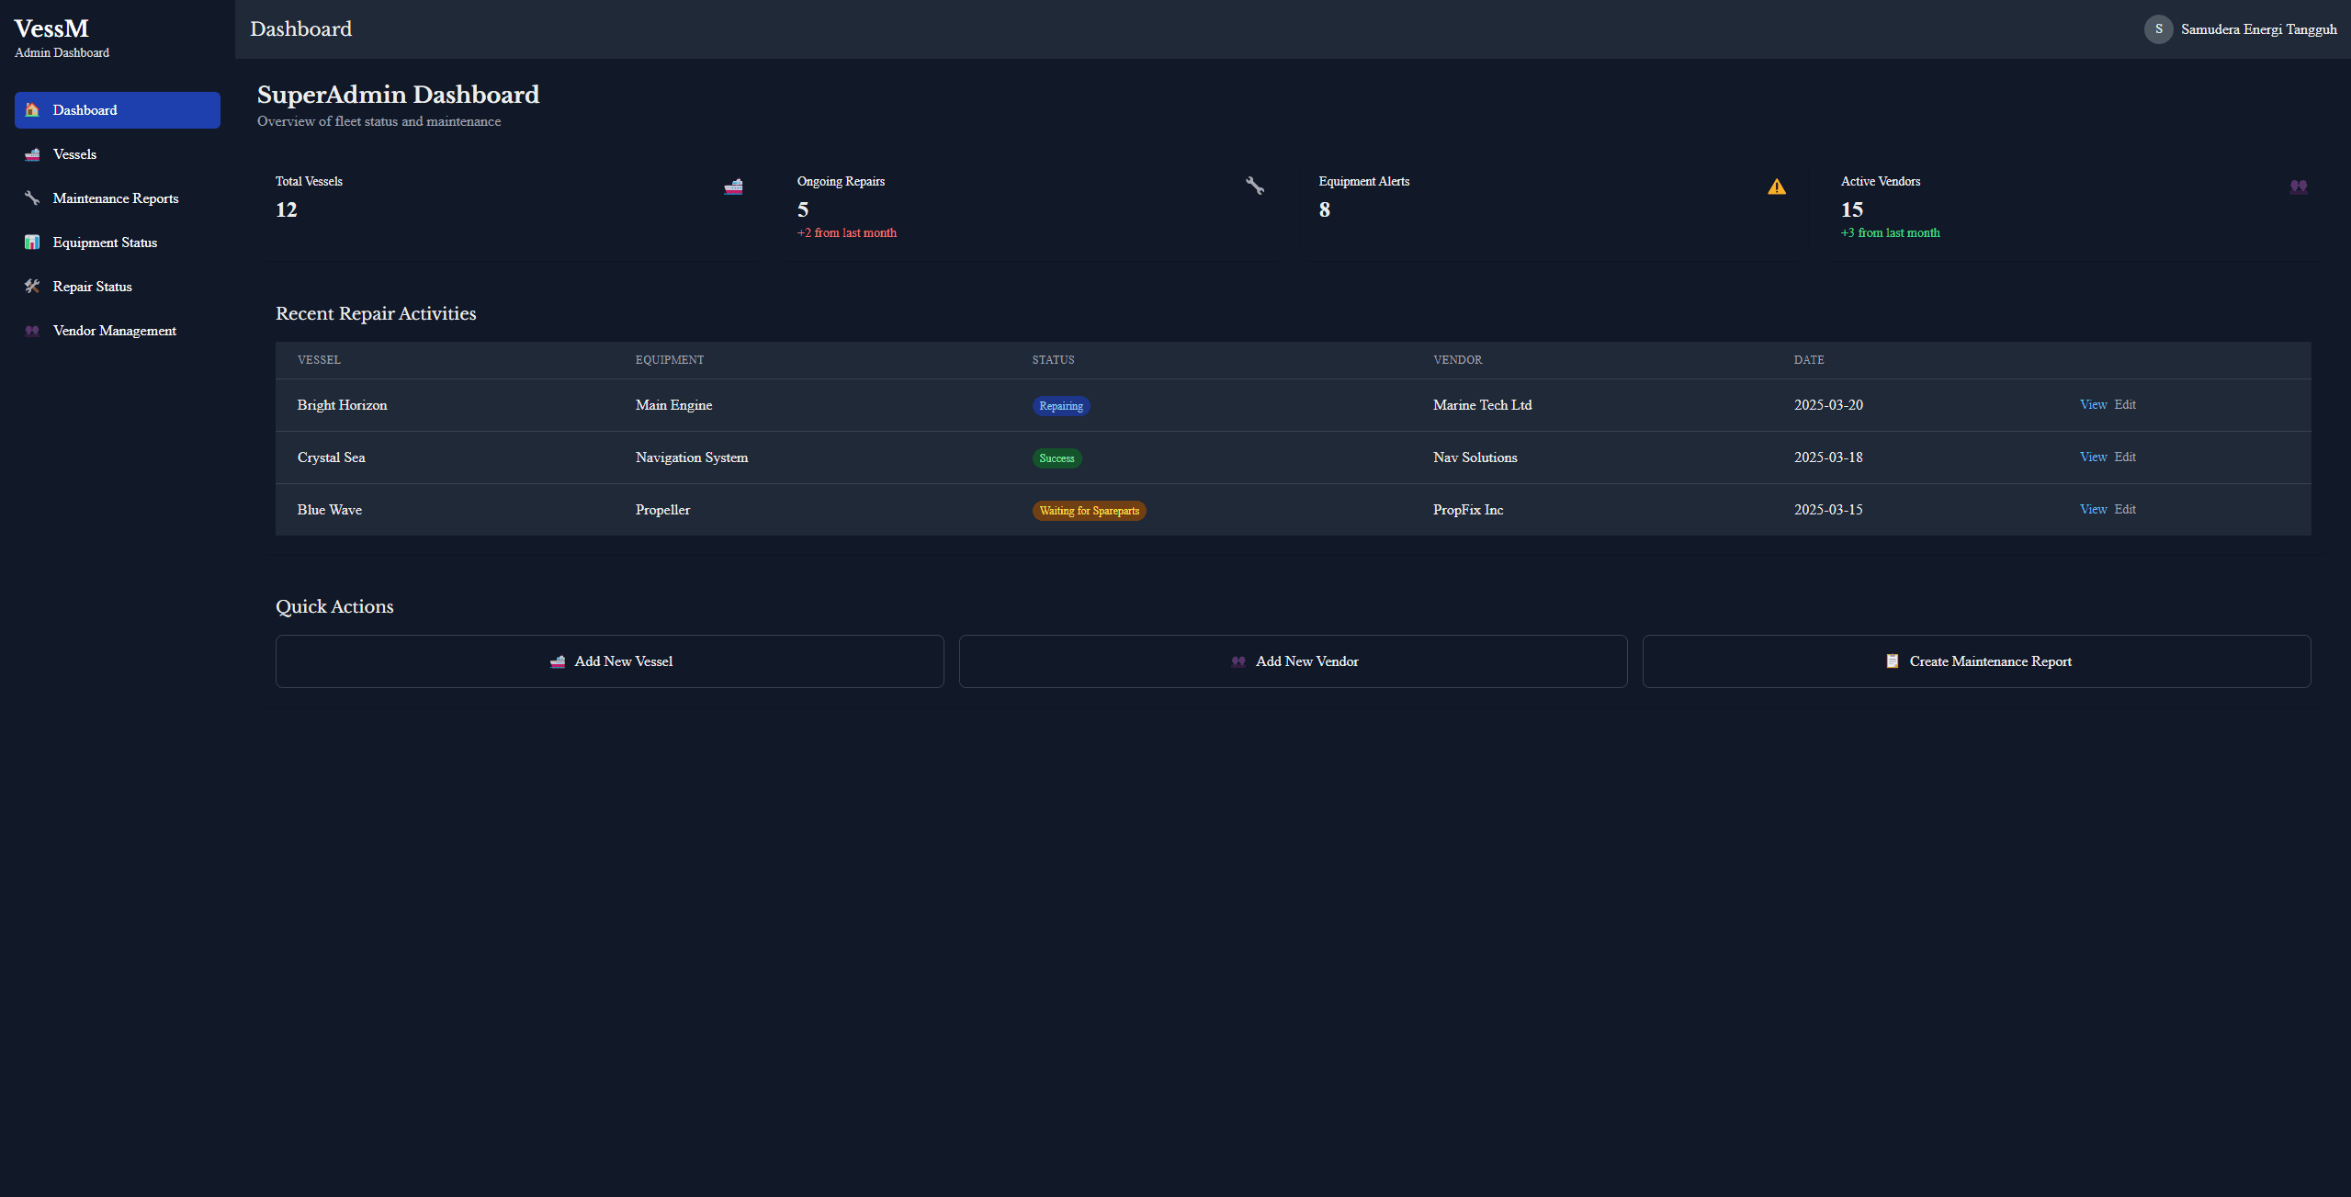Click the ship icon next to Vessels
The image size is (2351, 1197).
point(31,153)
